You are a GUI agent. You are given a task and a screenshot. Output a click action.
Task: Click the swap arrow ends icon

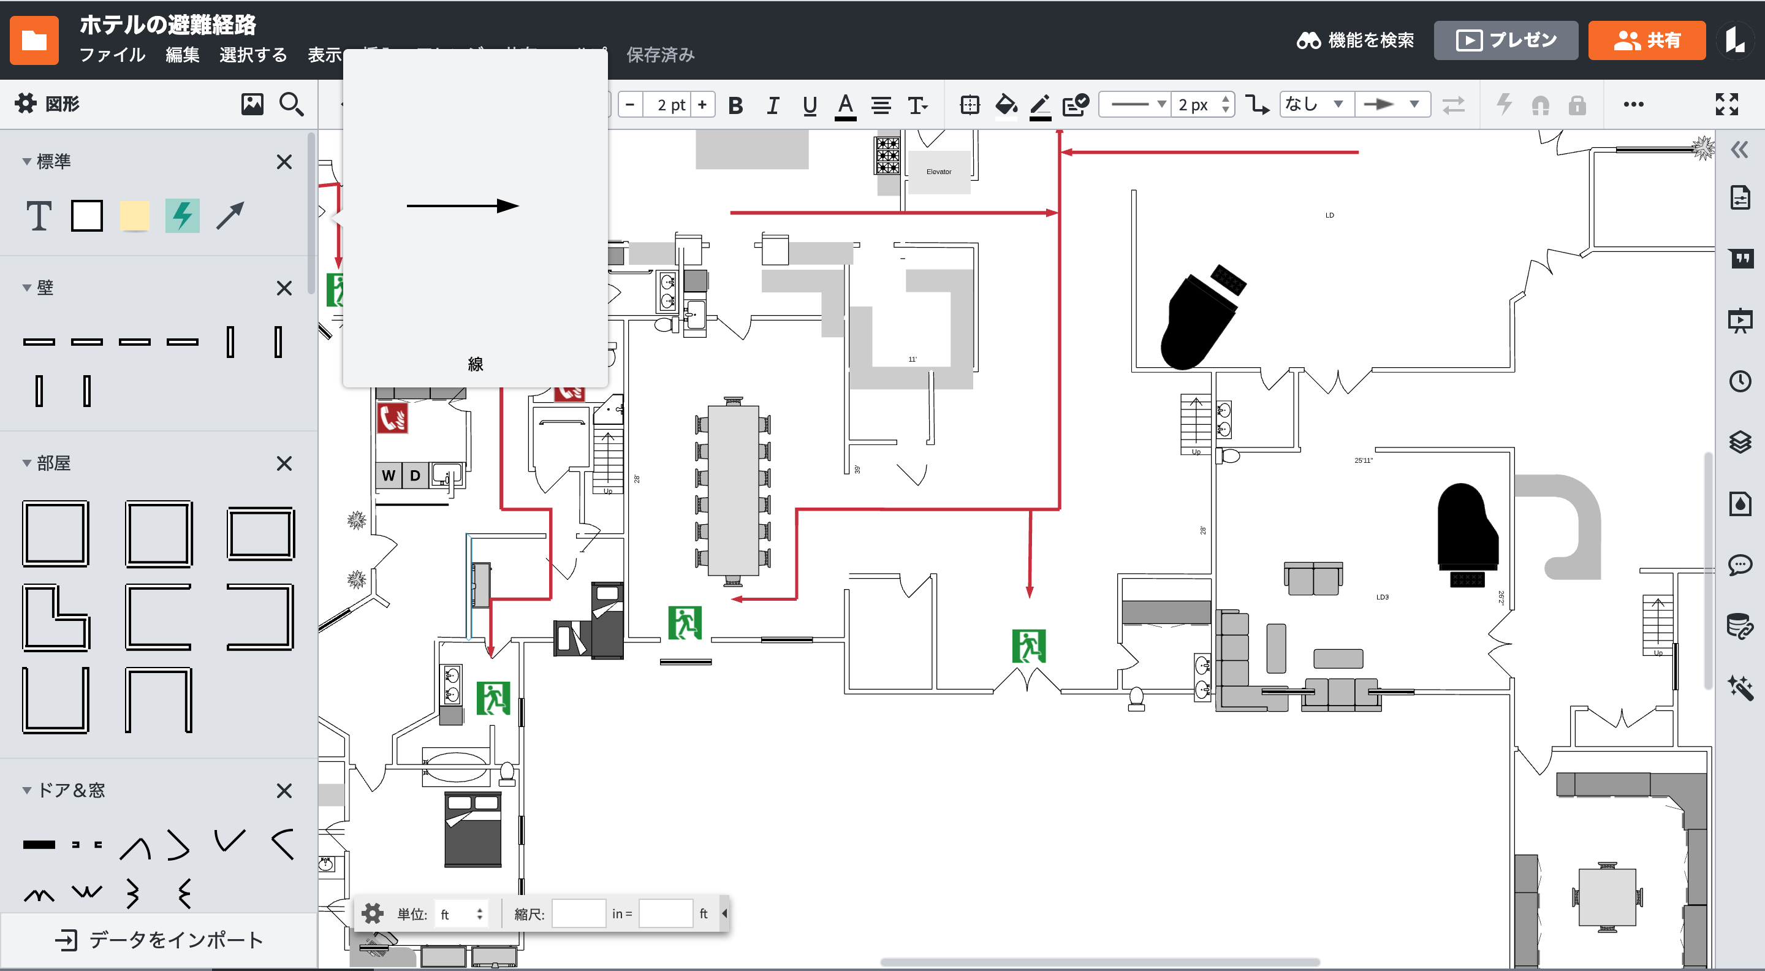[1453, 105]
